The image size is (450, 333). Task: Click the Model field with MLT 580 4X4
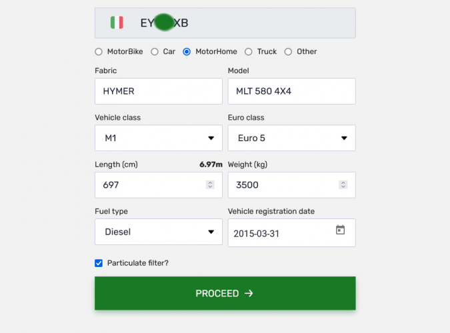click(x=291, y=91)
